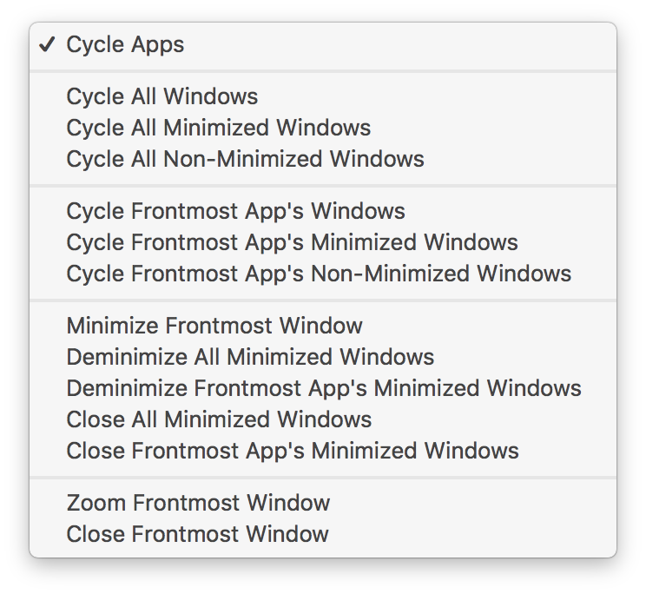Choose Zoom Frontmost Window
The image size is (646, 594).
198,503
